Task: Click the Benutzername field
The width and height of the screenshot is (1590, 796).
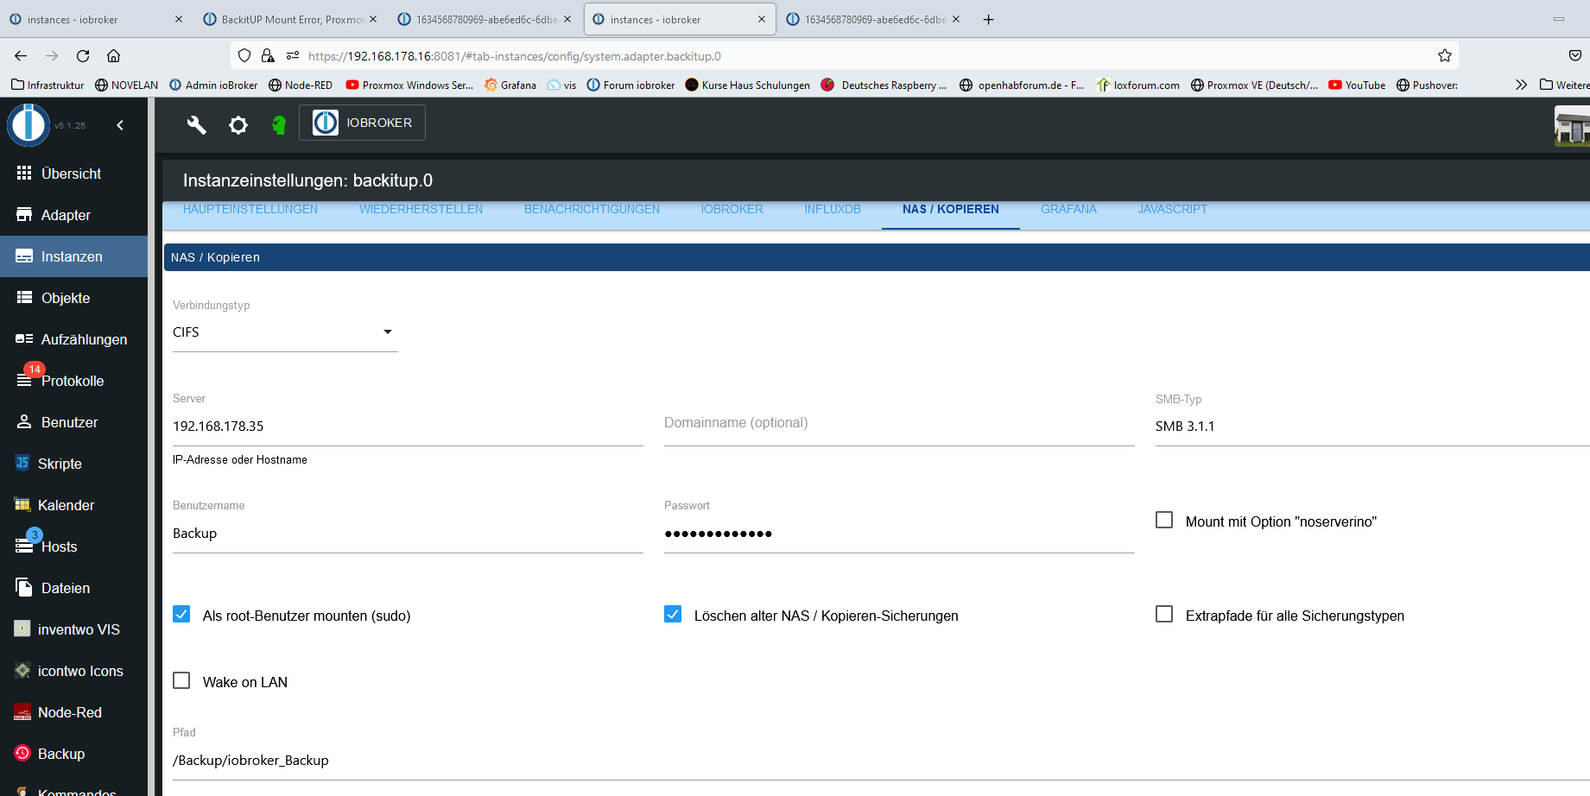Action: pos(408,534)
